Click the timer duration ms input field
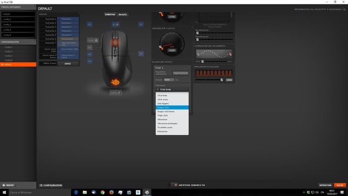 (x=168, y=80)
